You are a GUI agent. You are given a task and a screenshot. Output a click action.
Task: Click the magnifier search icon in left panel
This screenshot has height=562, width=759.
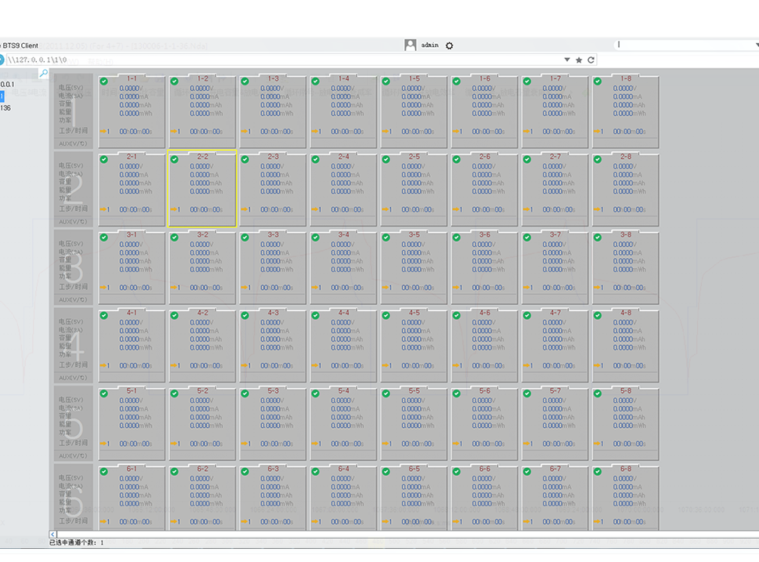(x=44, y=74)
